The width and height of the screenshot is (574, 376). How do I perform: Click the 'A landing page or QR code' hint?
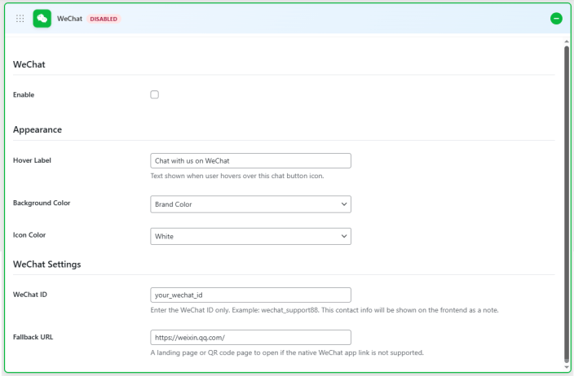coord(287,352)
